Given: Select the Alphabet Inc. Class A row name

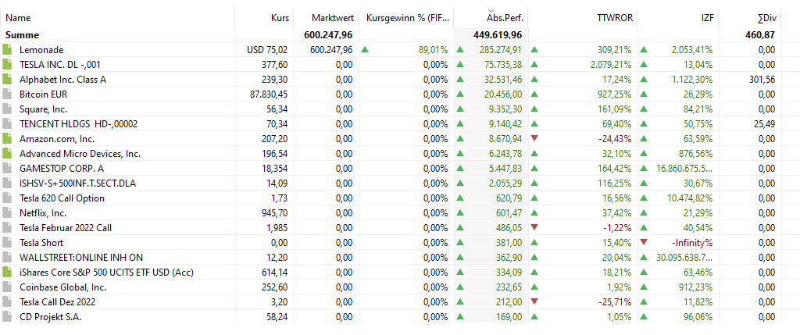Looking at the screenshot, I should (62, 80).
